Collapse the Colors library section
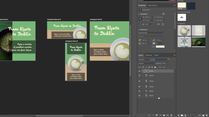 (x=178, y=1)
